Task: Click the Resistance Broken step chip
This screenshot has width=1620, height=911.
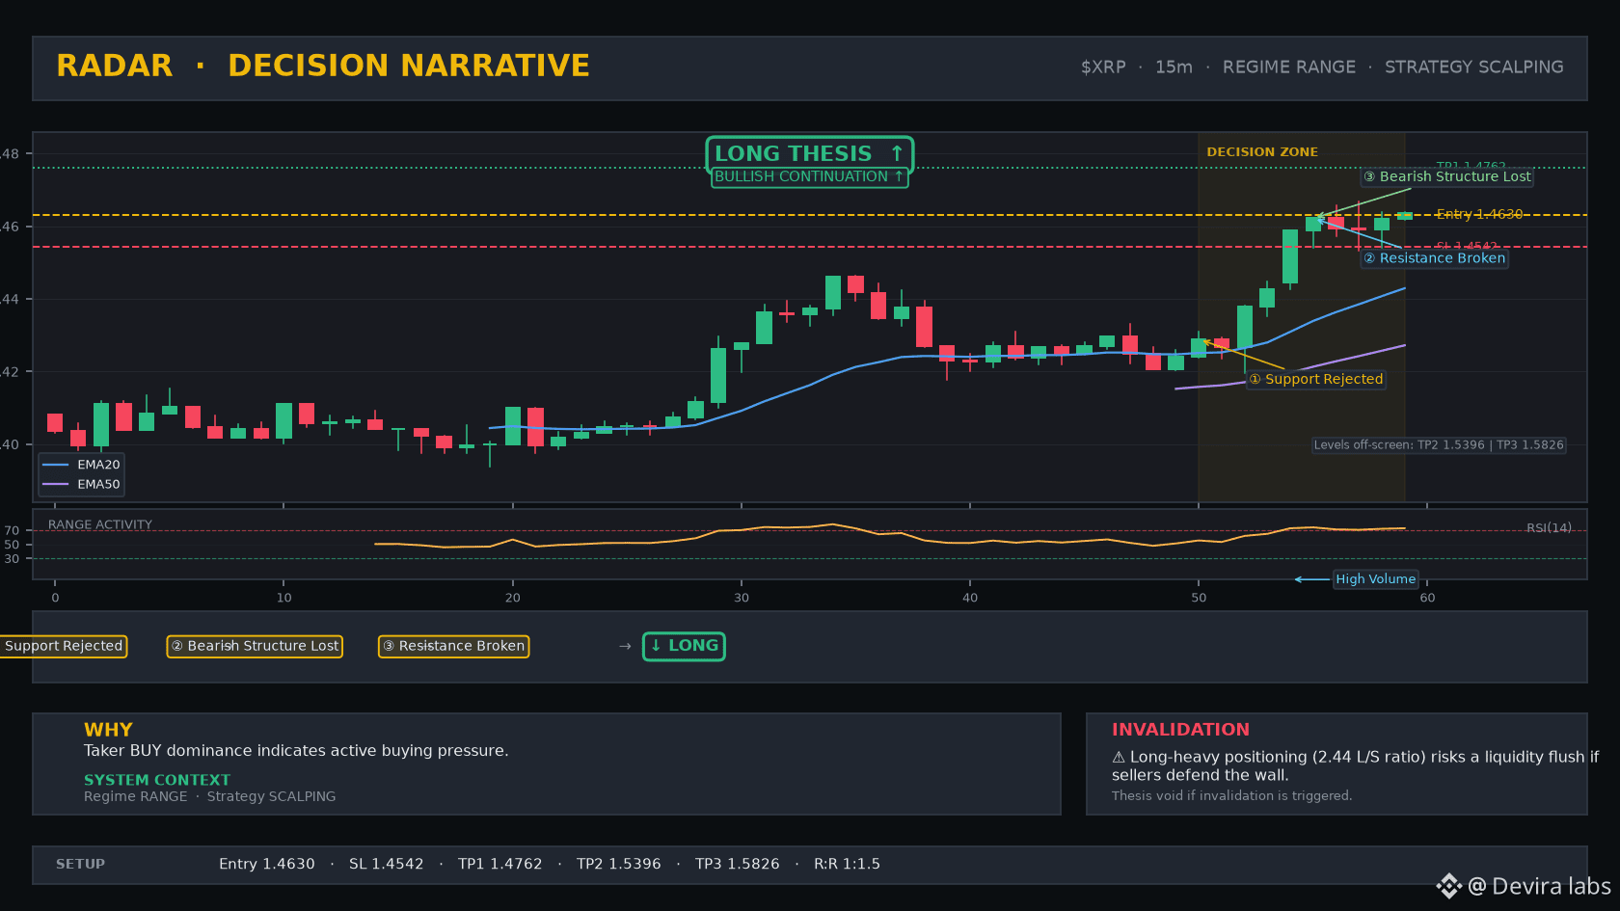Action: pos(453,646)
